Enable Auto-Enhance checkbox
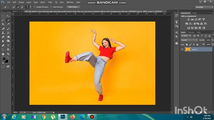This screenshot has width=214, height=120. (51, 7)
